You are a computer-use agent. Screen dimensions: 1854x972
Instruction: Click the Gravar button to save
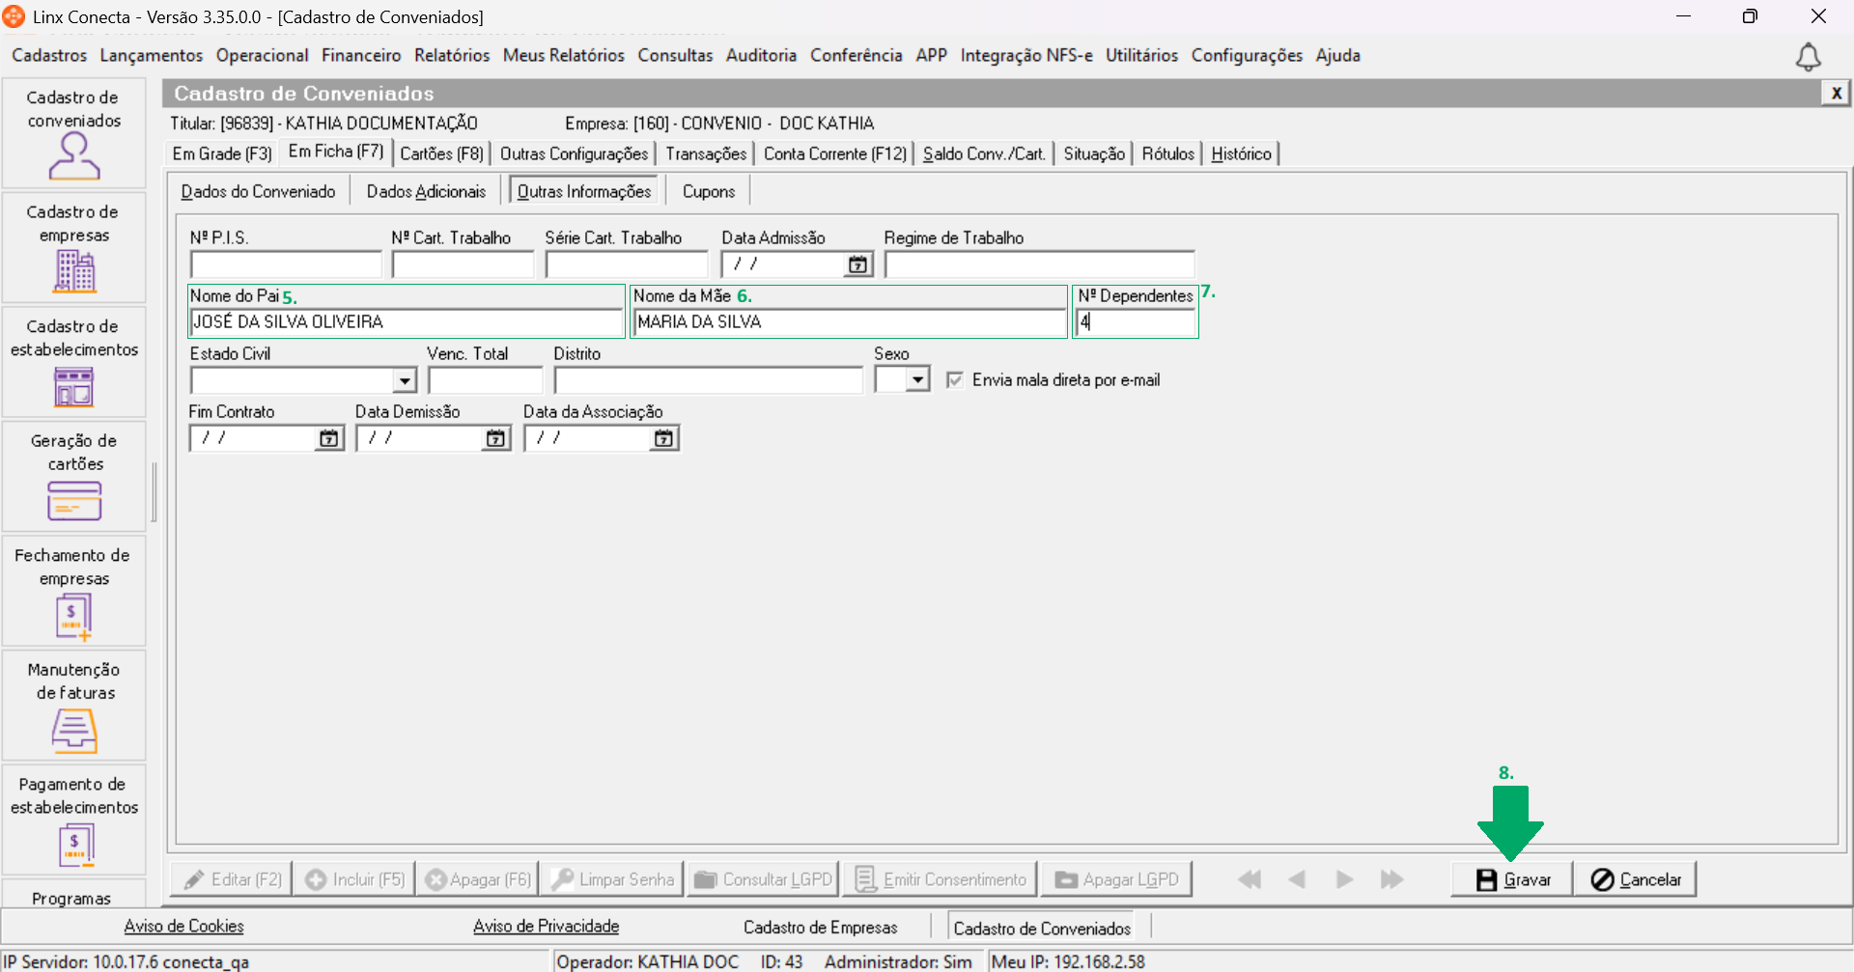(x=1513, y=879)
